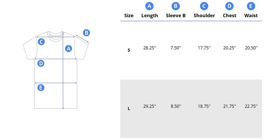Image resolution: width=266 pixels, height=140 pixels.
Task: Click the E badge above Waist column
Action: tap(251, 6)
